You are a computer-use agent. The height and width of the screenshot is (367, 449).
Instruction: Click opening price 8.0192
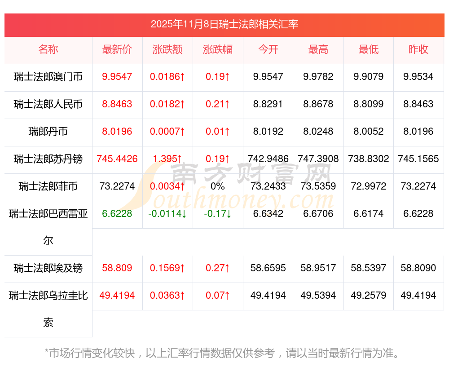click(268, 132)
